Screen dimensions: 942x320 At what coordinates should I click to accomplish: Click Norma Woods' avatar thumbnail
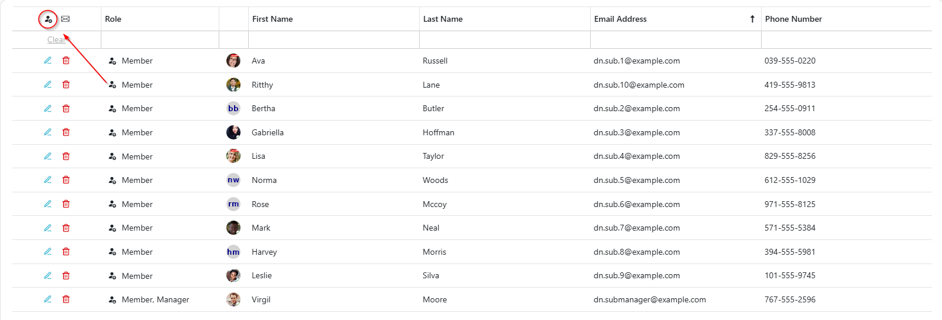click(x=233, y=180)
